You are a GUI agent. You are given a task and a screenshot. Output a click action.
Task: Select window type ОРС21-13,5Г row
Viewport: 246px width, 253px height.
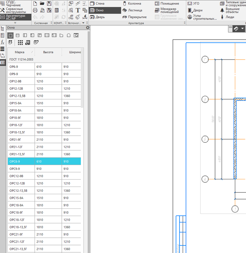(x=44, y=249)
